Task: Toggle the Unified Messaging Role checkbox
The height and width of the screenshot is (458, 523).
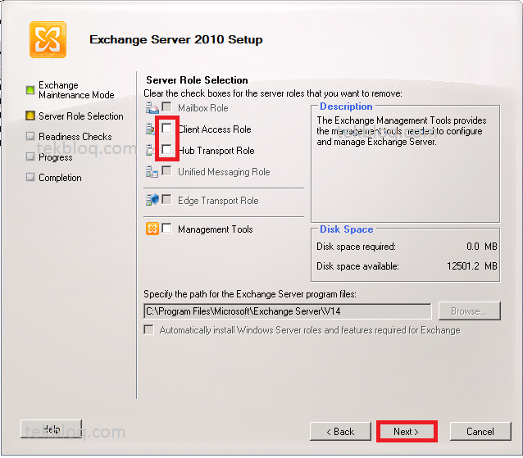Action: (166, 171)
